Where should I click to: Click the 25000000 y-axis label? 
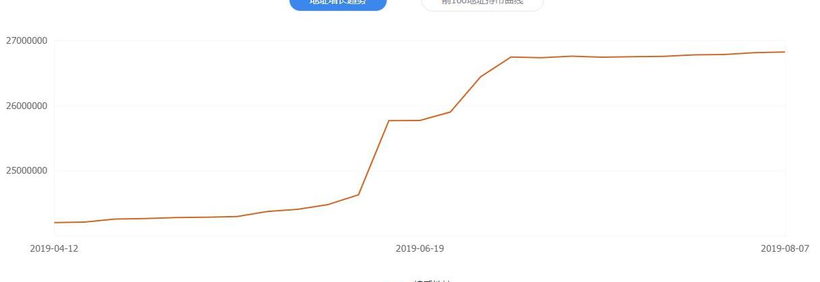click(26, 170)
